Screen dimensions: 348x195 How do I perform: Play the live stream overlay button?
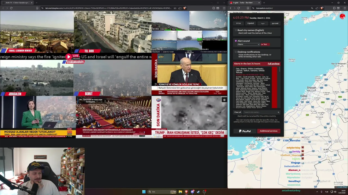pyautogui.click(x=69, y=57)
